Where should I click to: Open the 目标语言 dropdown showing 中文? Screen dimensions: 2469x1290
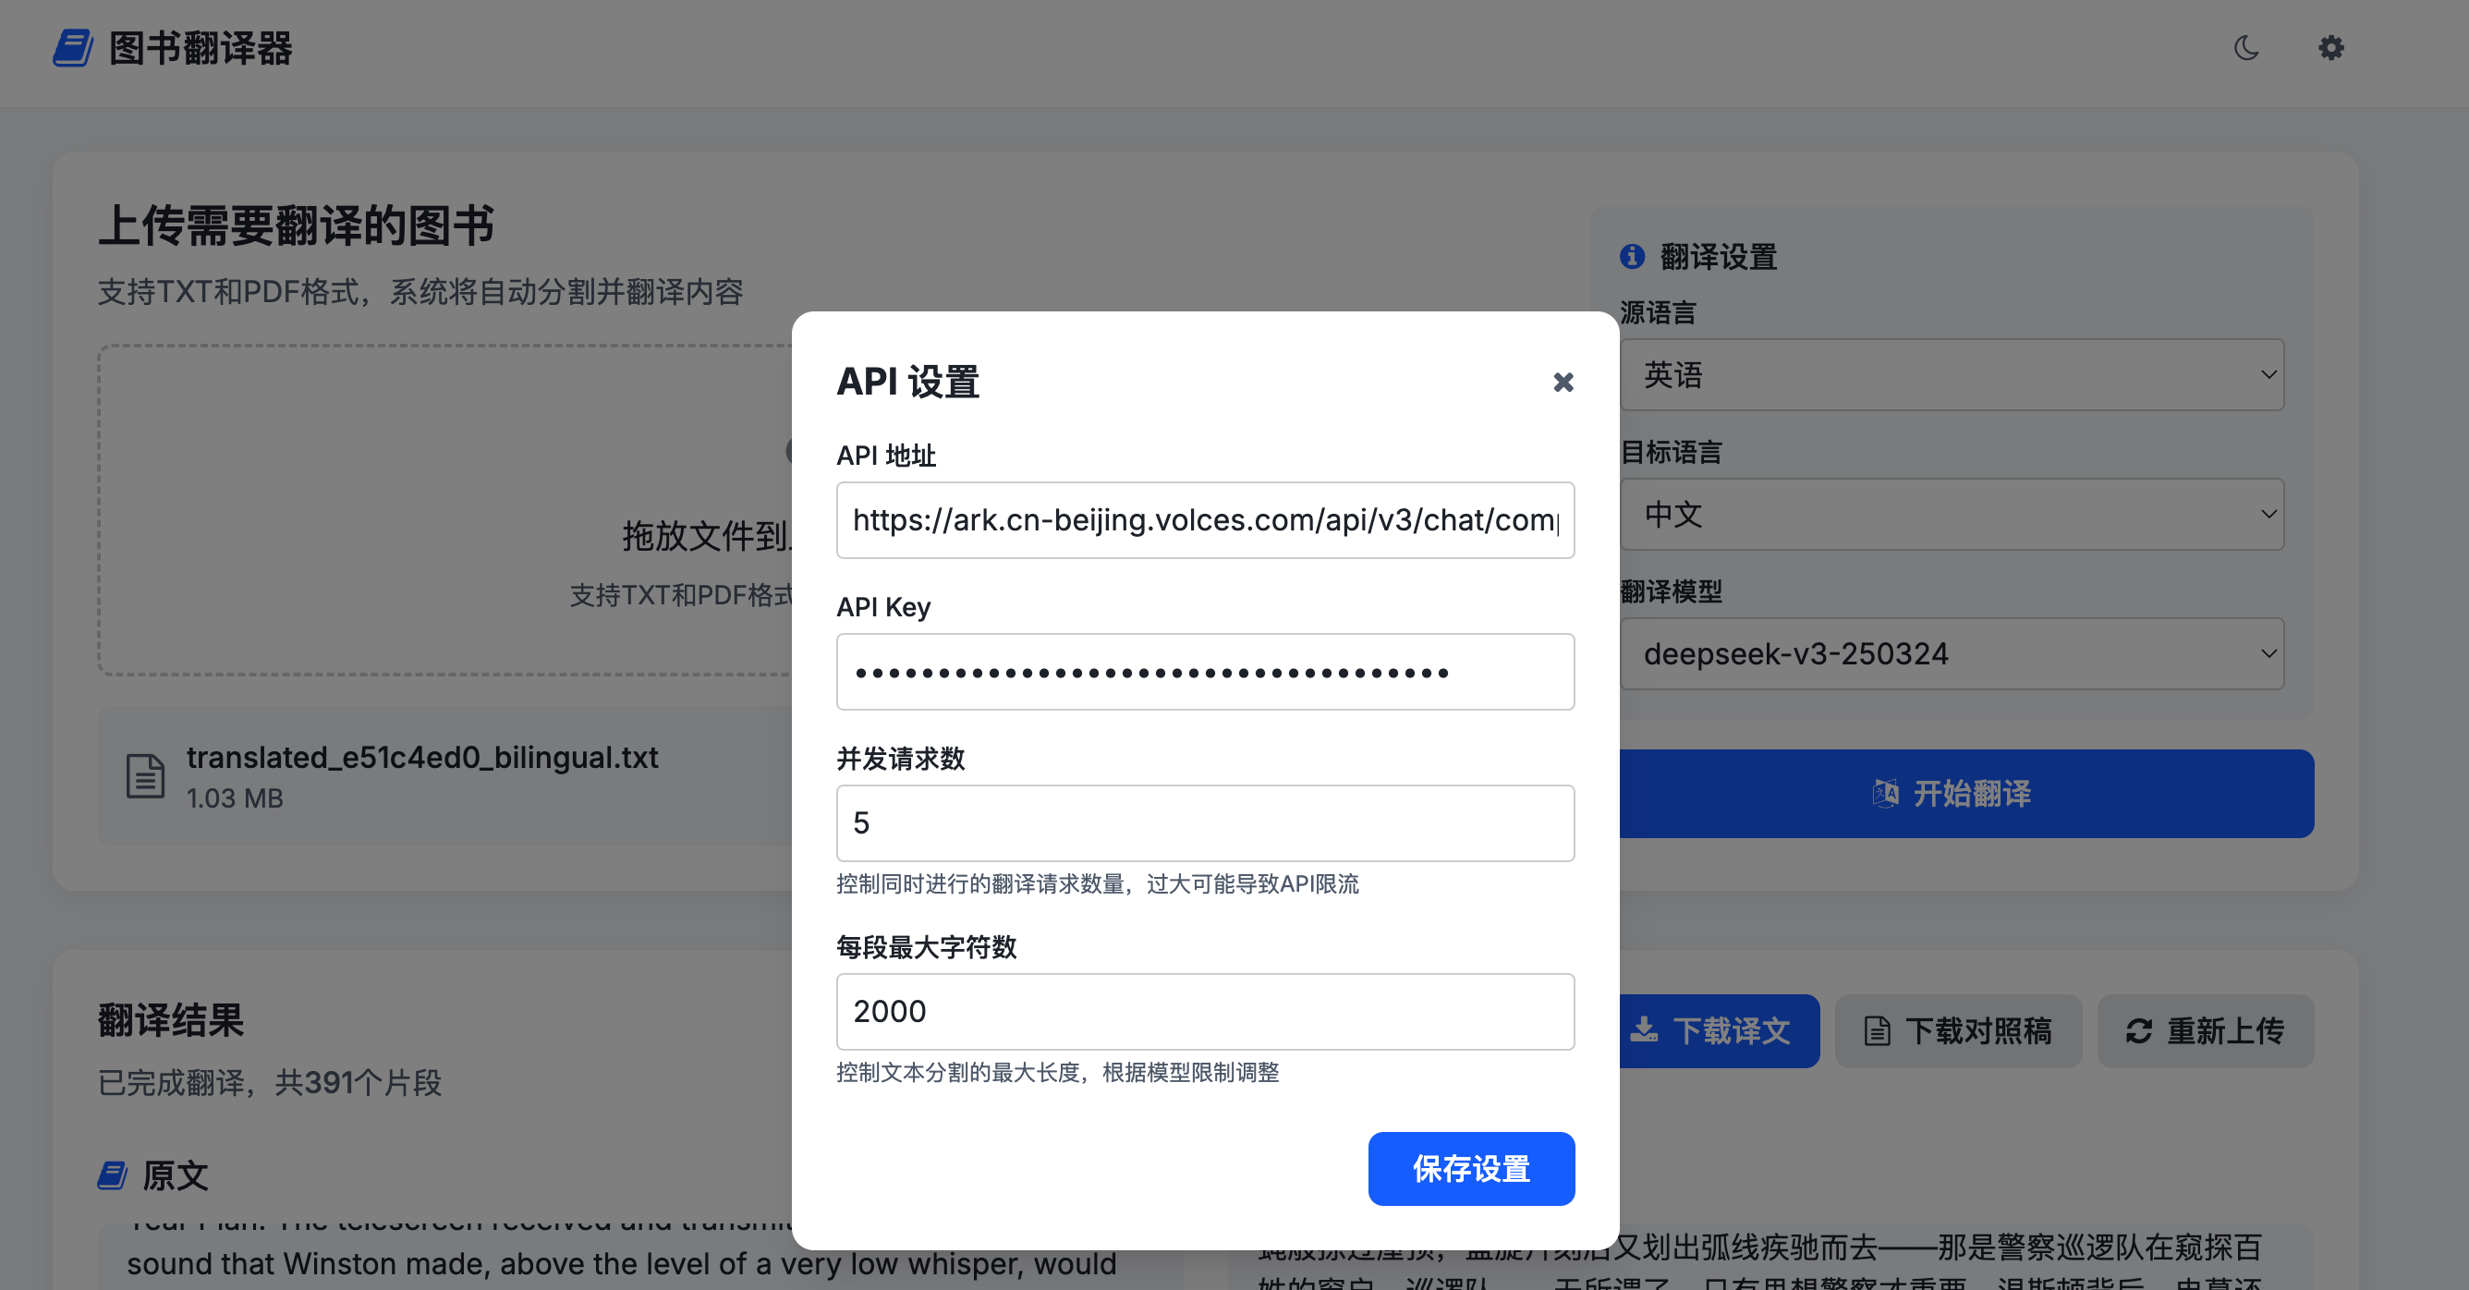(x=1952, y=515)
